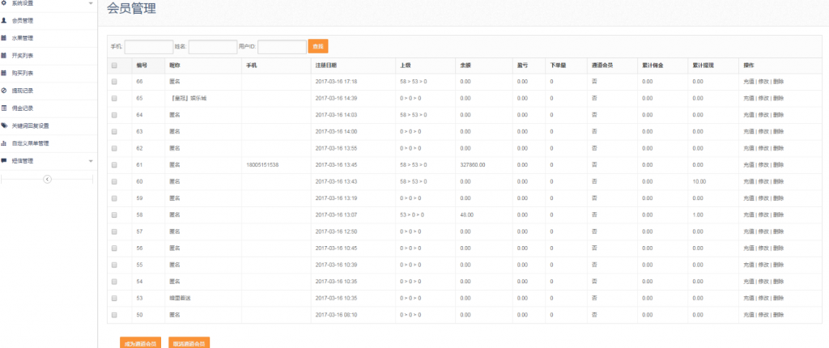This screenshot has width=829, height=348.
Task: Click the chart icon for 自定义菜单管理
Action: pos(4,143)
